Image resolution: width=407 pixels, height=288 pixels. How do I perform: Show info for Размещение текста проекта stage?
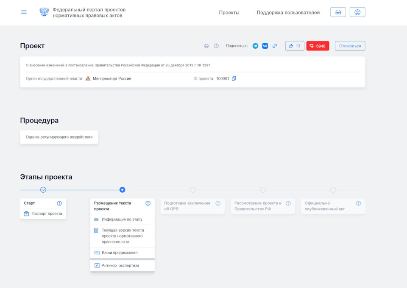click(x=148, y=203)
